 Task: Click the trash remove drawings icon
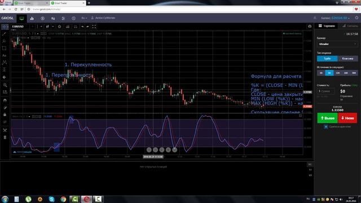[5, 138]
